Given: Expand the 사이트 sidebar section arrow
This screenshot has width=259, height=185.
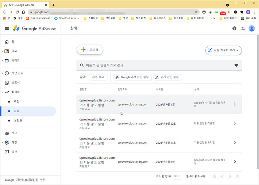Looking at the screenshot, I should (x=3, y=61).
